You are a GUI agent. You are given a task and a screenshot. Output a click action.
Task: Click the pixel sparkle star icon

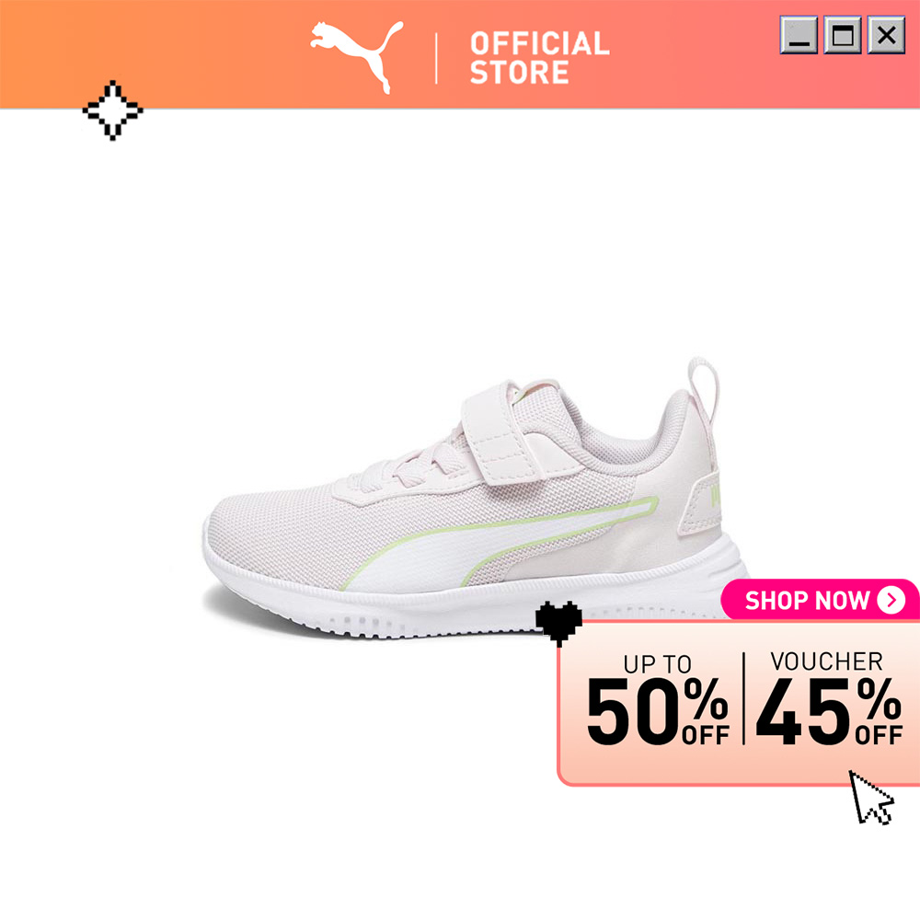click(112, 110)
